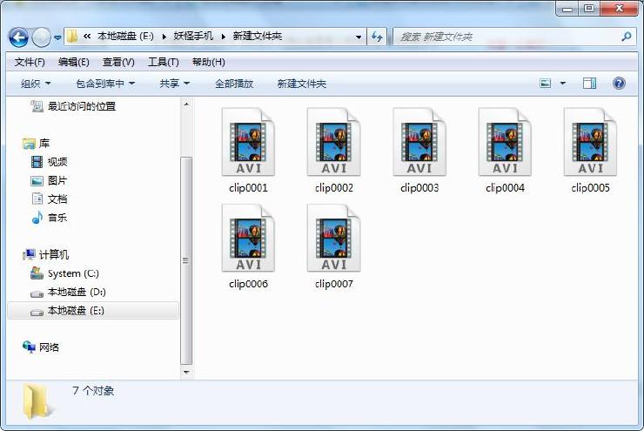Open 视频 library
This screenshot has height=431, width=644.
(x=50, y=162)
